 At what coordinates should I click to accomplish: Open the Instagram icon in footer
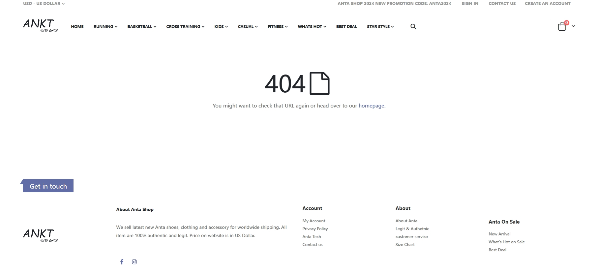[134, 262]
